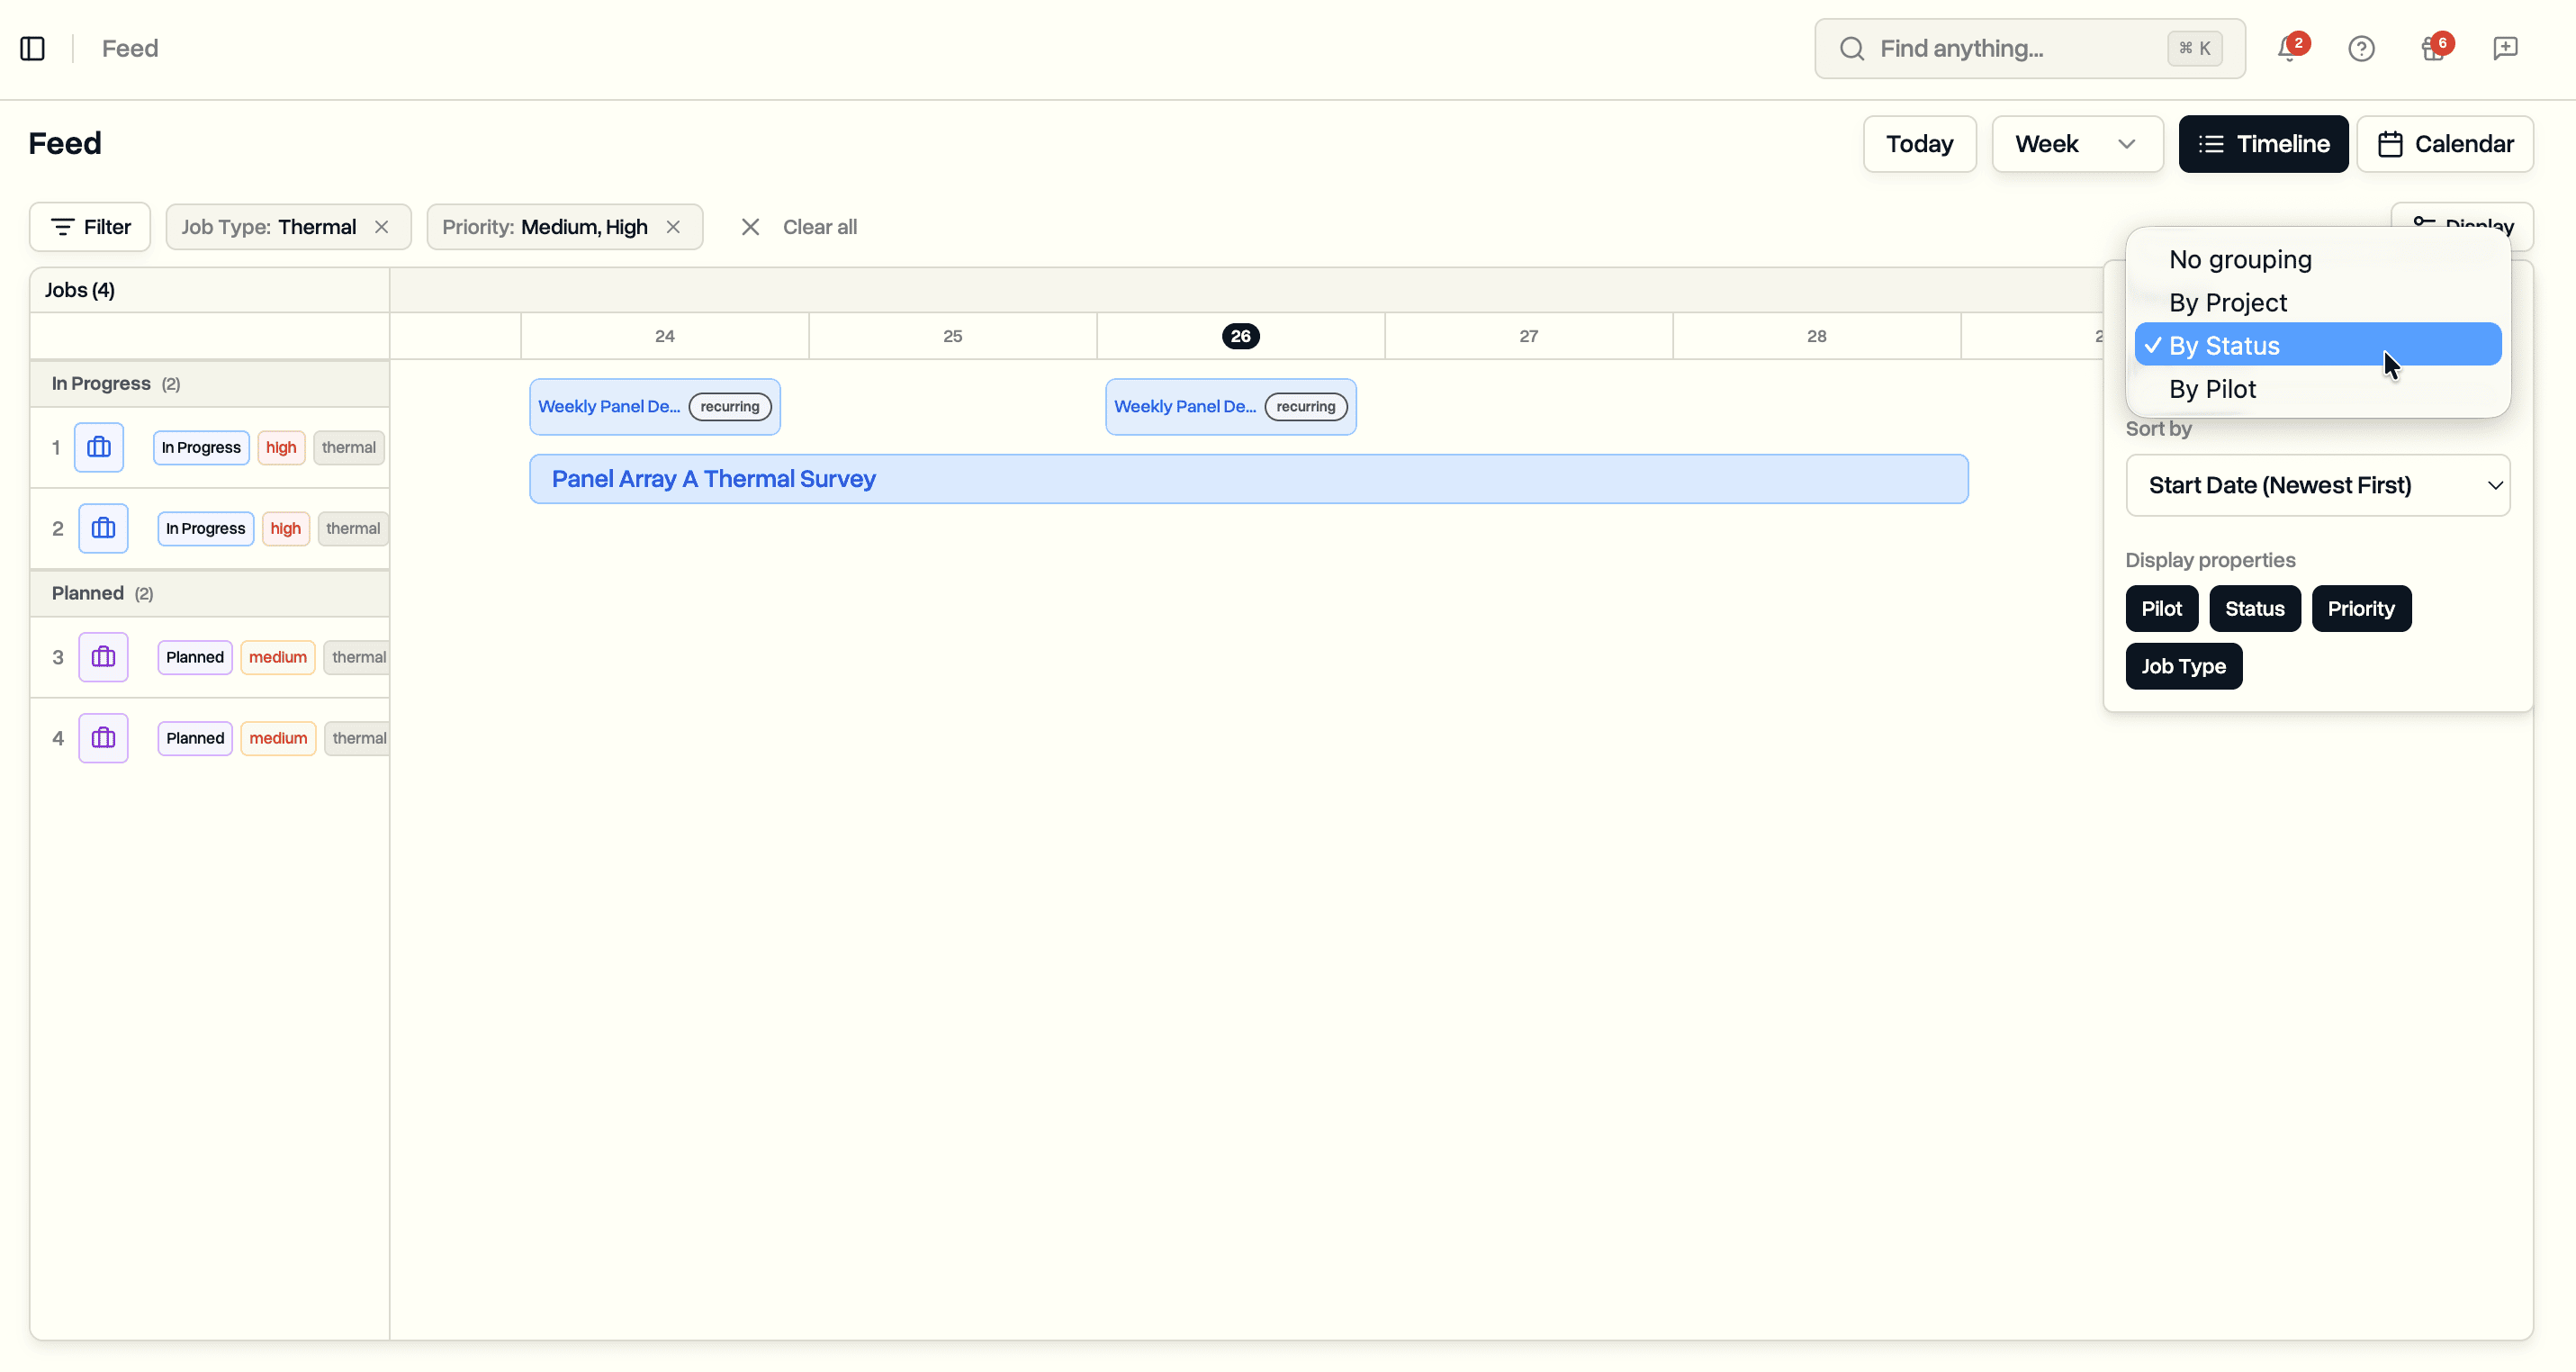This screenshot has width=2576, height=1372.
Task: Jump to Today on the timeline
Action: [x=1919, y=143]
